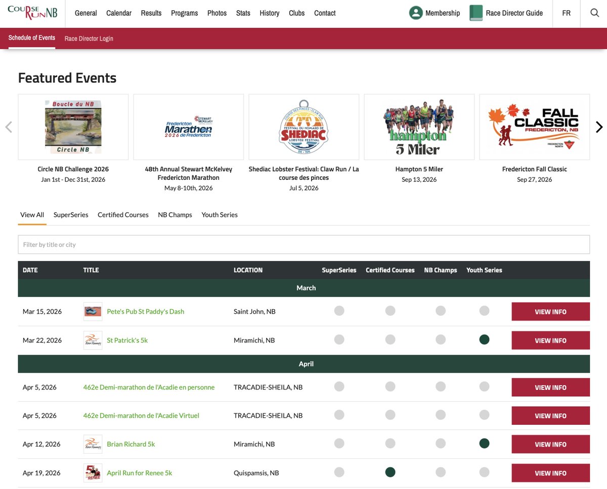Open the General menu
Viewport: 607px width, 489px height.
point(86,13)
